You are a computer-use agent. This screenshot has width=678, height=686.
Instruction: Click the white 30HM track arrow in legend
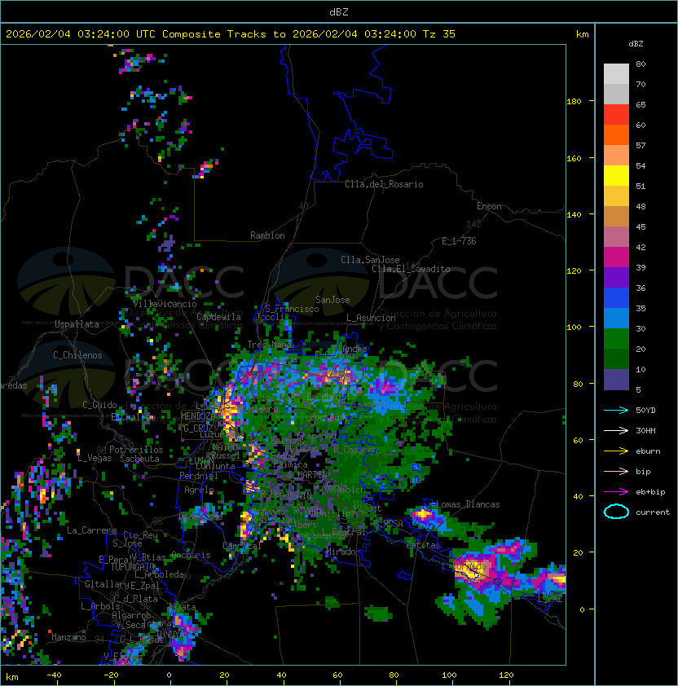tap(616, 430)
